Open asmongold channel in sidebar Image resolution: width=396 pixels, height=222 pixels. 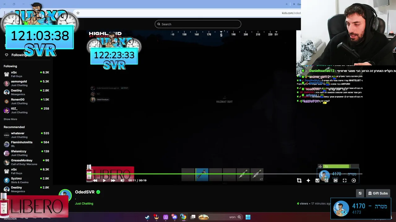click(x=26, y=83)
